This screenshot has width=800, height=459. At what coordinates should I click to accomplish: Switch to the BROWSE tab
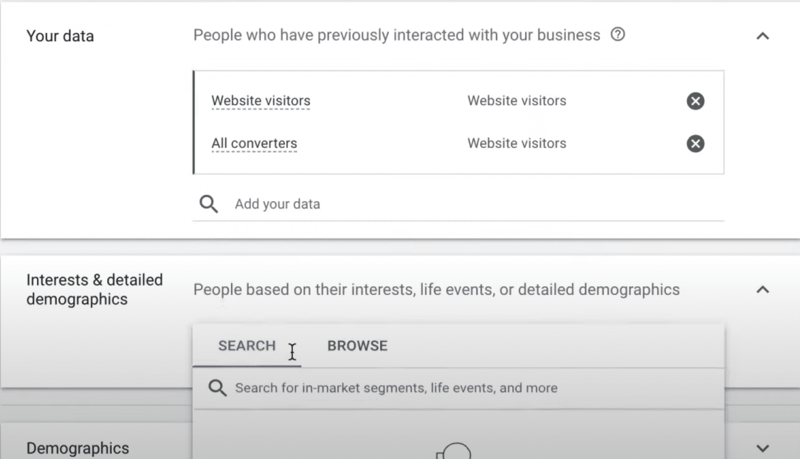(x=357, y=346)
